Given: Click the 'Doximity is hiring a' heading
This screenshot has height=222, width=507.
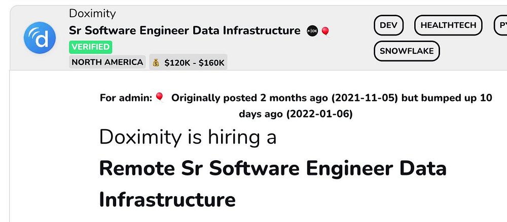Looking at the screenshot, I should [188, 137].
